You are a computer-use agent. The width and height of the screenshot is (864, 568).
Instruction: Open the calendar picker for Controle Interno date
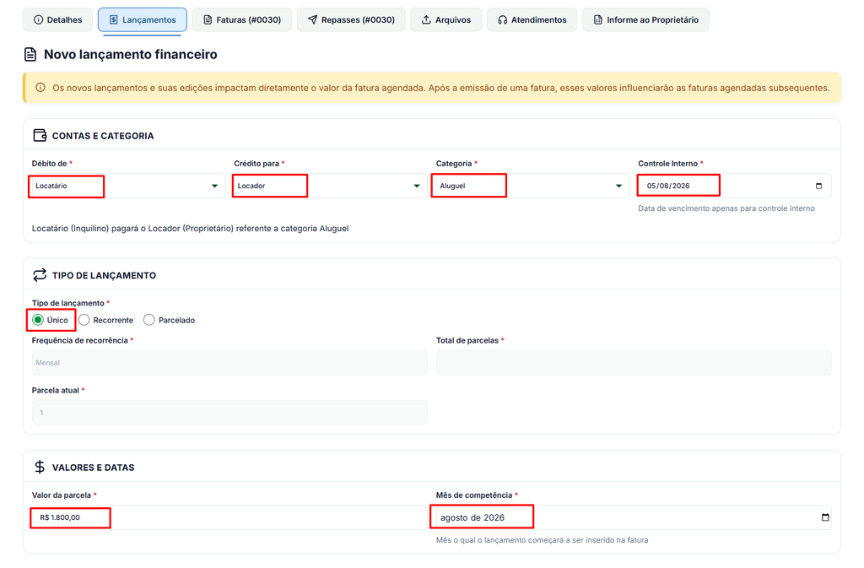click(x=818, y=187)
